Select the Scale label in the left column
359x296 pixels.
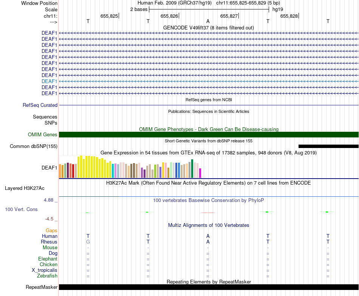pyautogui.click(x=51, y=9)
